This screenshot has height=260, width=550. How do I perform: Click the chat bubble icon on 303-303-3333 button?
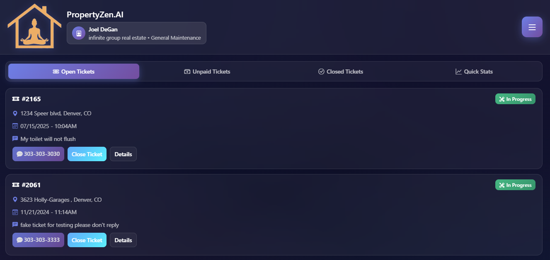tap(19, 240)
